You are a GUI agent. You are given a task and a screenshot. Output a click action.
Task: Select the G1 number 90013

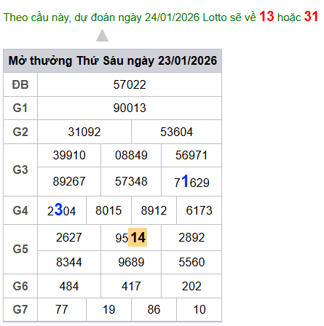(x=130, y=108)
